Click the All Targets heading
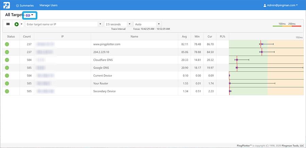 tap(14, 15)
